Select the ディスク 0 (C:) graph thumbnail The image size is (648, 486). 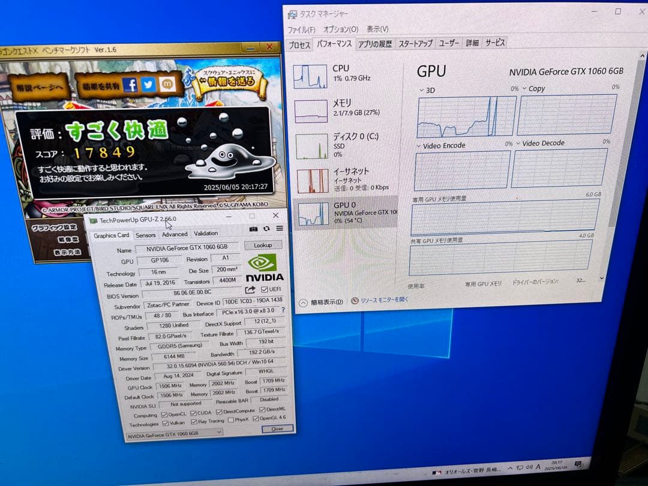pyautogui.click(x=313, y=146)
